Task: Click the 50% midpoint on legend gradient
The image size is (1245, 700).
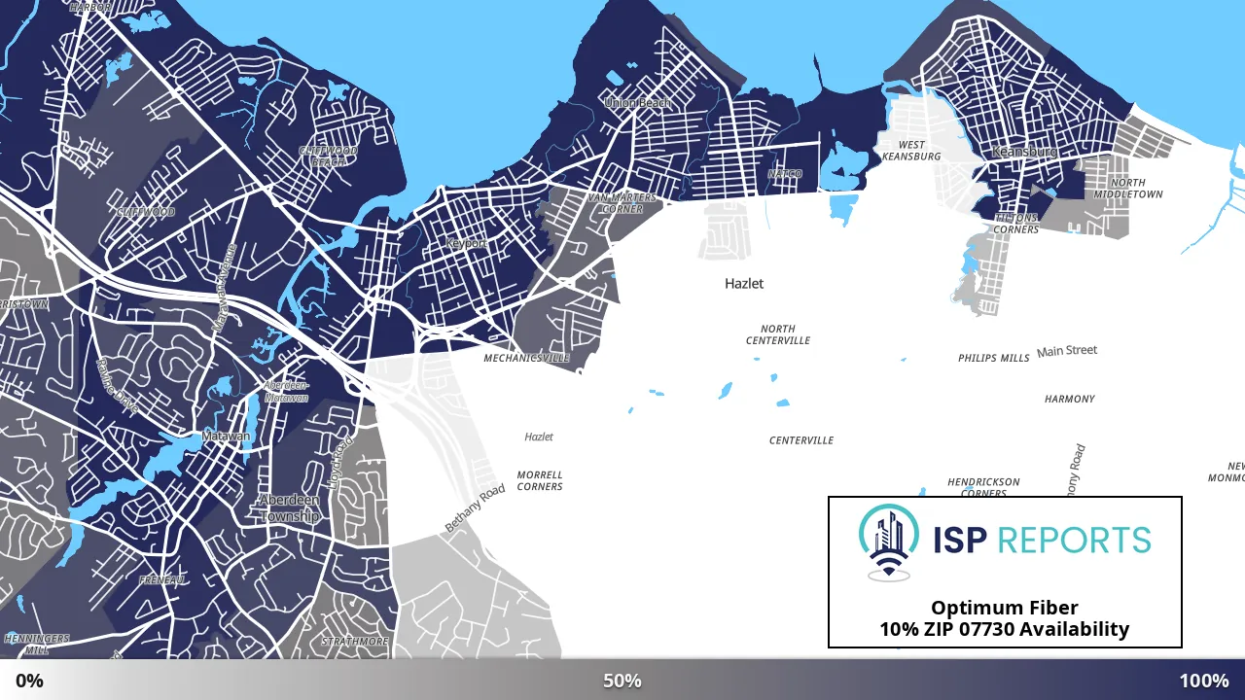Action: 622,681
